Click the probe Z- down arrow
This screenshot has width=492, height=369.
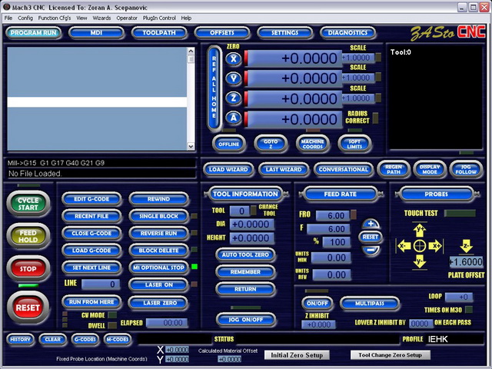[467, 246]
